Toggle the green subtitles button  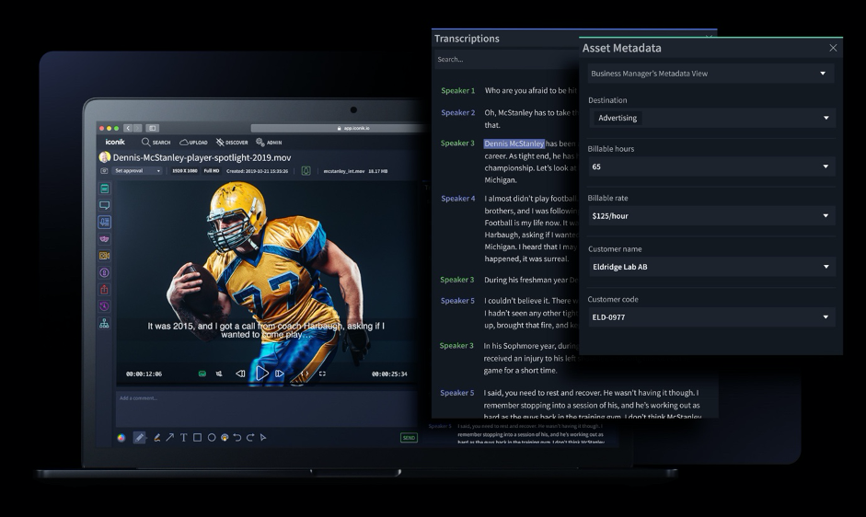point(202,373)
